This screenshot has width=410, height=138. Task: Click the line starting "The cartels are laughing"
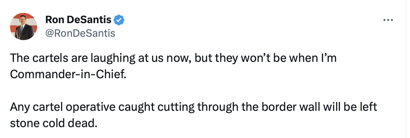click(x=173, y=58)
